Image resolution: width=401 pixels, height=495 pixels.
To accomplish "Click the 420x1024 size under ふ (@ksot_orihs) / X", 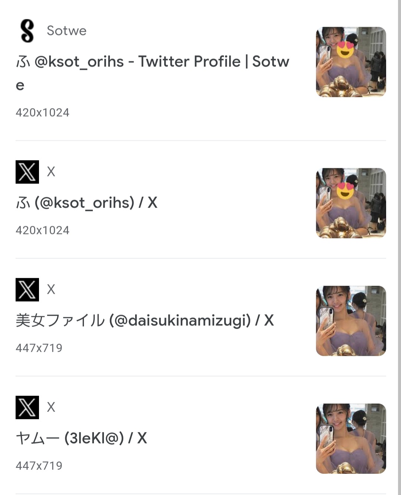I will [x=42, y=230].
